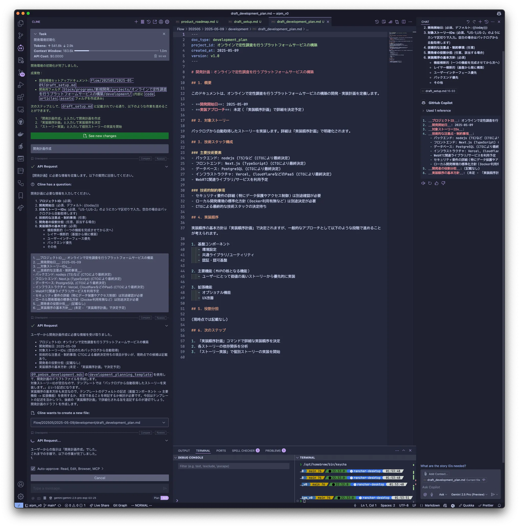Switch to the draft_setup.md tab
Image resolution: width=519 pixels, height=527 pixels.
click(x=245, y=22)
